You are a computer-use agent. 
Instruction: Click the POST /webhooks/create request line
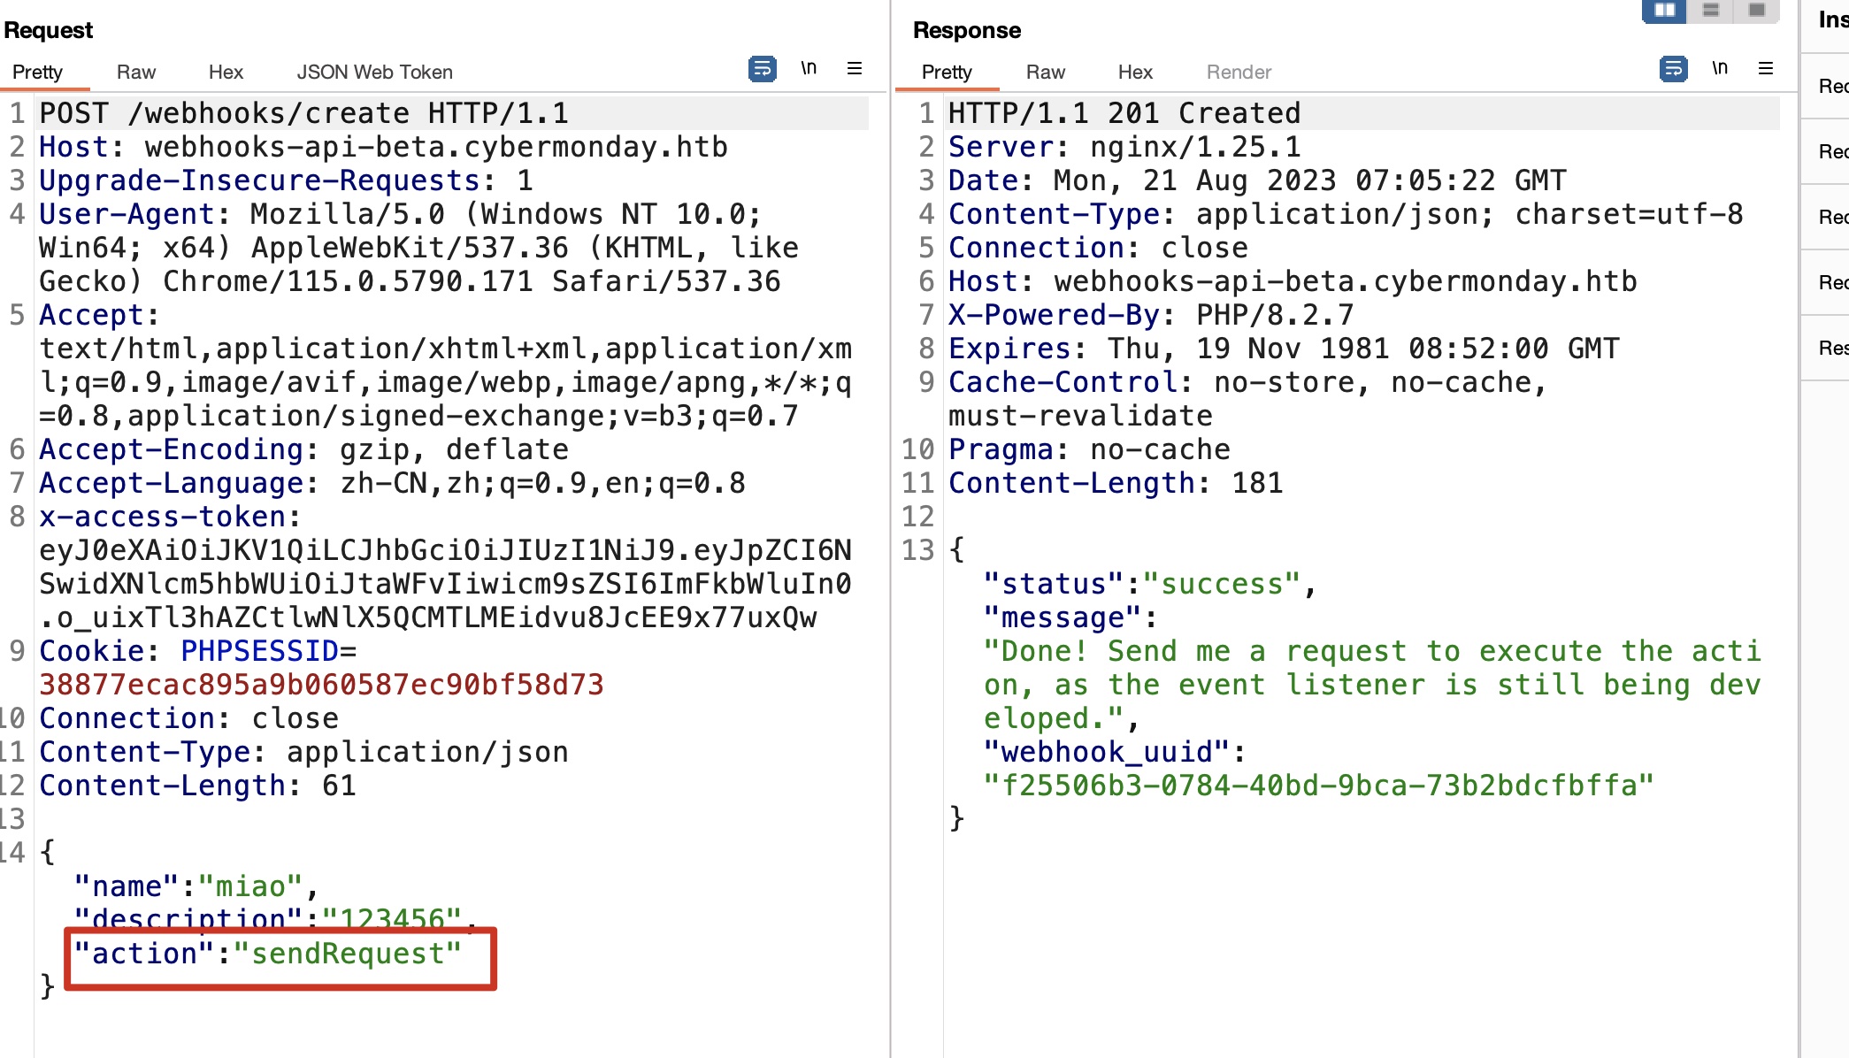[x=303, y=113]
